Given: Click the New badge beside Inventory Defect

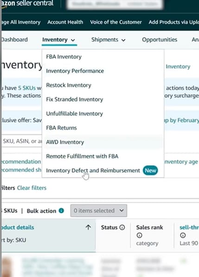Looking at the screenshot, I should (x=150, y=170).
